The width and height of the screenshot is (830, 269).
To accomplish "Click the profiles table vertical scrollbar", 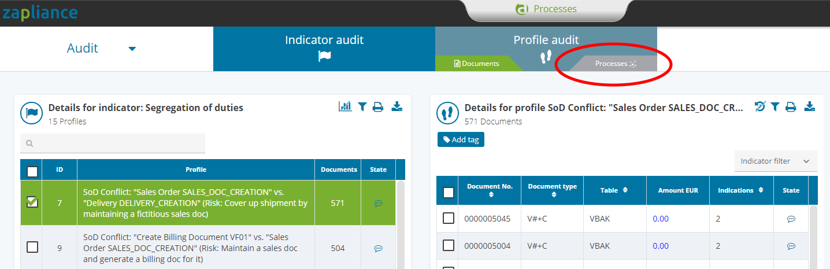I will pos(400,224).
